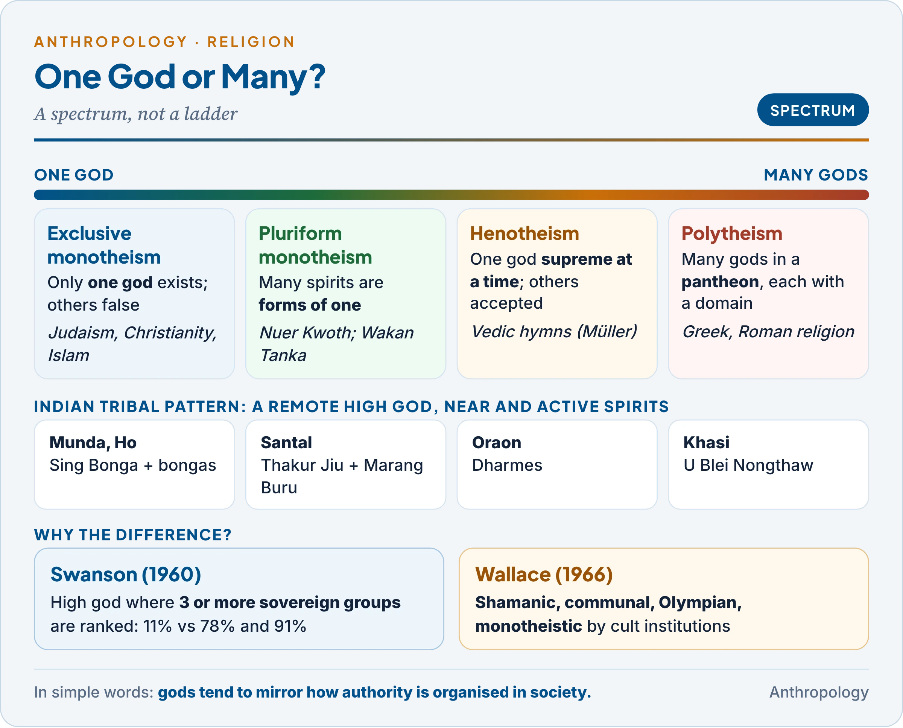Screen dimensions: 903x728
Task: Click 'Only one god exists; others false' description
Action: [128, 294]
